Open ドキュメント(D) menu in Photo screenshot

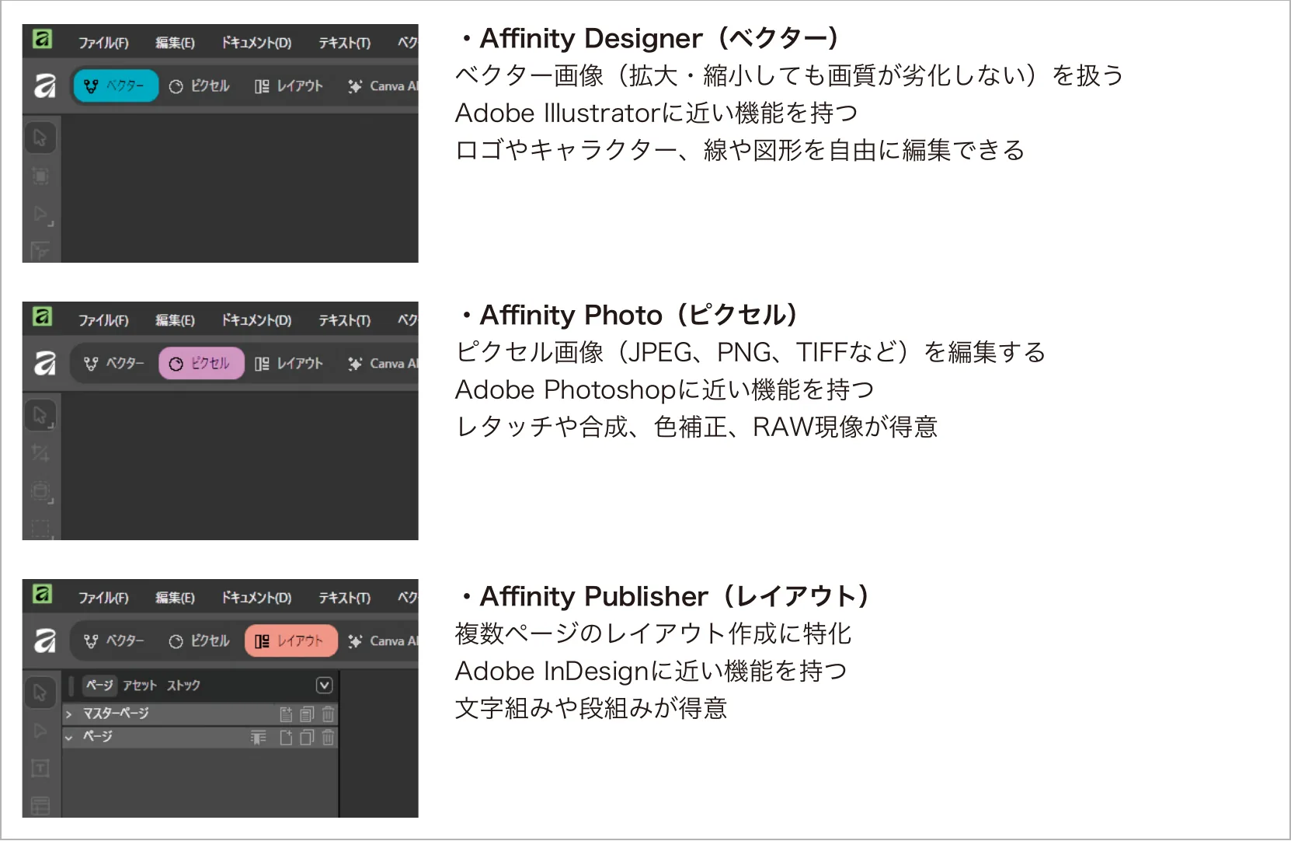click(x=256, y=319)
